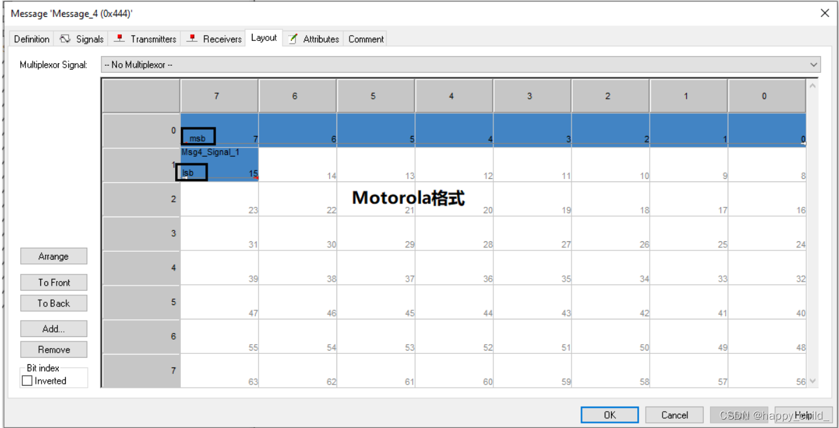Switch to the Receivers tab

[x=214, y=39]
